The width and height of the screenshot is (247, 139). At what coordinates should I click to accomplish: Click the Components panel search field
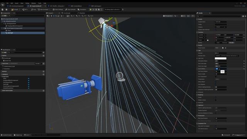click(27, 16)
